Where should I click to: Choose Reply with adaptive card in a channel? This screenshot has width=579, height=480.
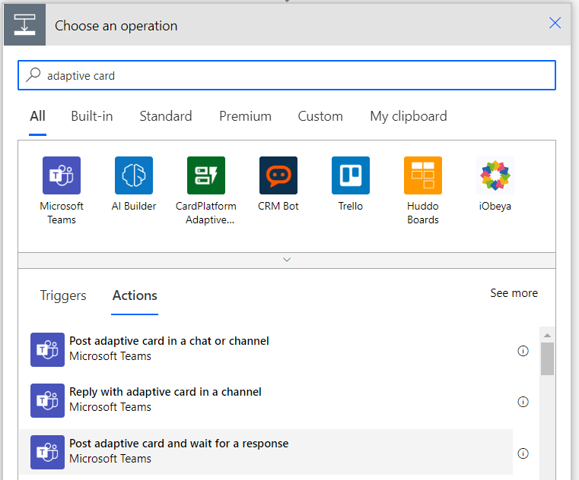pyautogui.click(x=266, y=400)
